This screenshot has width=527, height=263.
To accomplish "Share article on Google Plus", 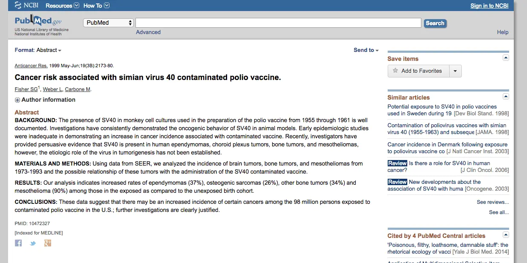I will point(48,243).
